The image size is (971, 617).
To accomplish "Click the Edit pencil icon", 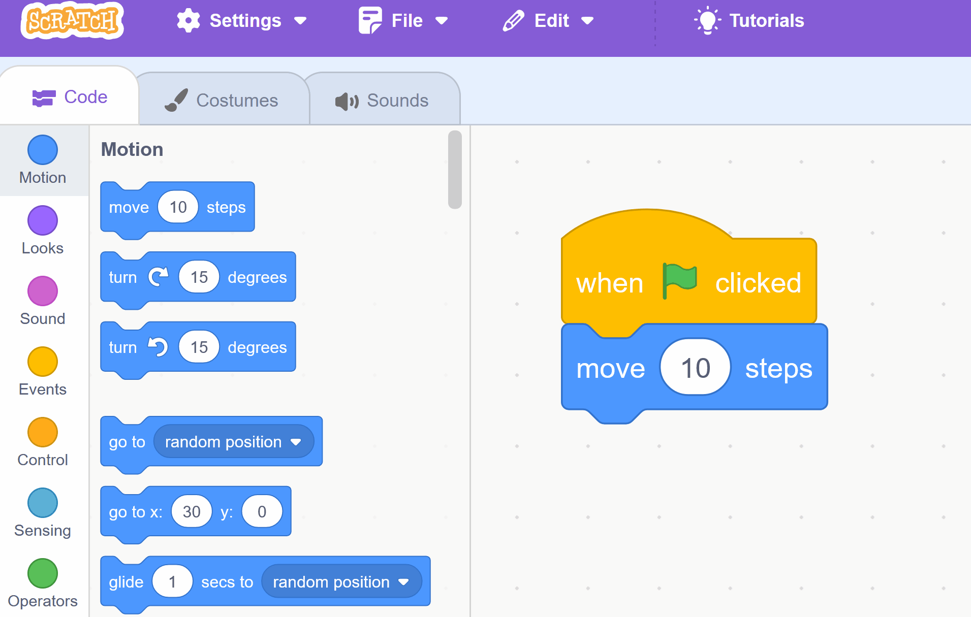I will coord(513,21).
